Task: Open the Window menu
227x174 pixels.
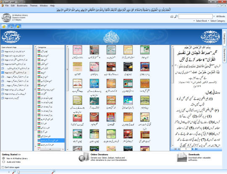Action: 44,5
